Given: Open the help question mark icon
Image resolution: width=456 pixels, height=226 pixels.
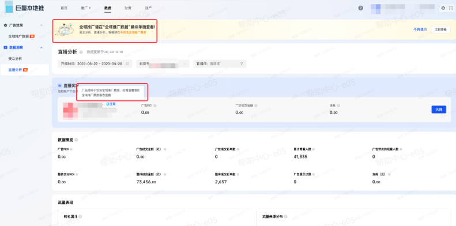Looking at the screenshot, I should (x=361, y=8).
